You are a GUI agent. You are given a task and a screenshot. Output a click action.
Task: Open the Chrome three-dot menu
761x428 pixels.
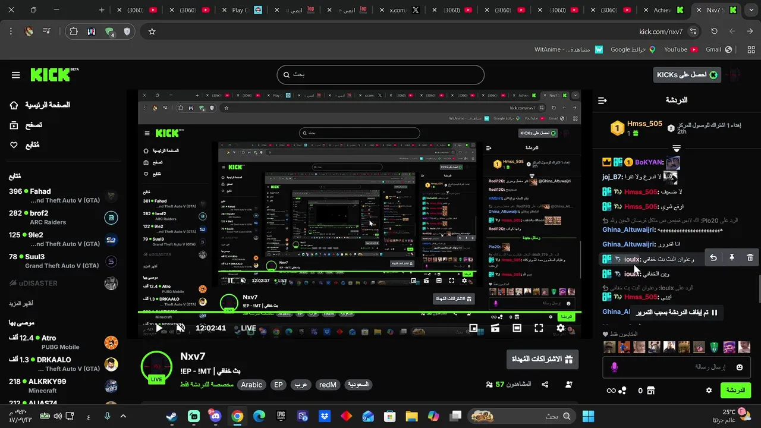click(11, 32)
